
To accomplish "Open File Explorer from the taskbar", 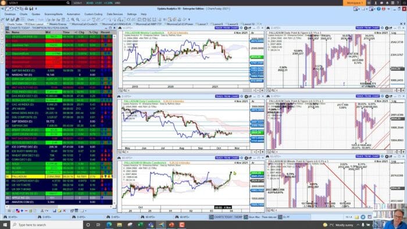I will [119, 224].
